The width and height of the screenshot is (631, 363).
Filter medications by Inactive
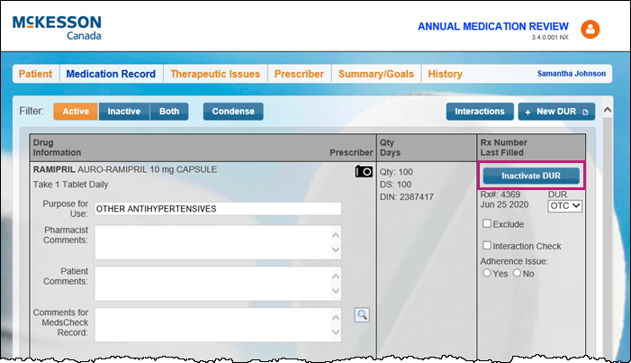pyautogui.click(x=124, y=112)
